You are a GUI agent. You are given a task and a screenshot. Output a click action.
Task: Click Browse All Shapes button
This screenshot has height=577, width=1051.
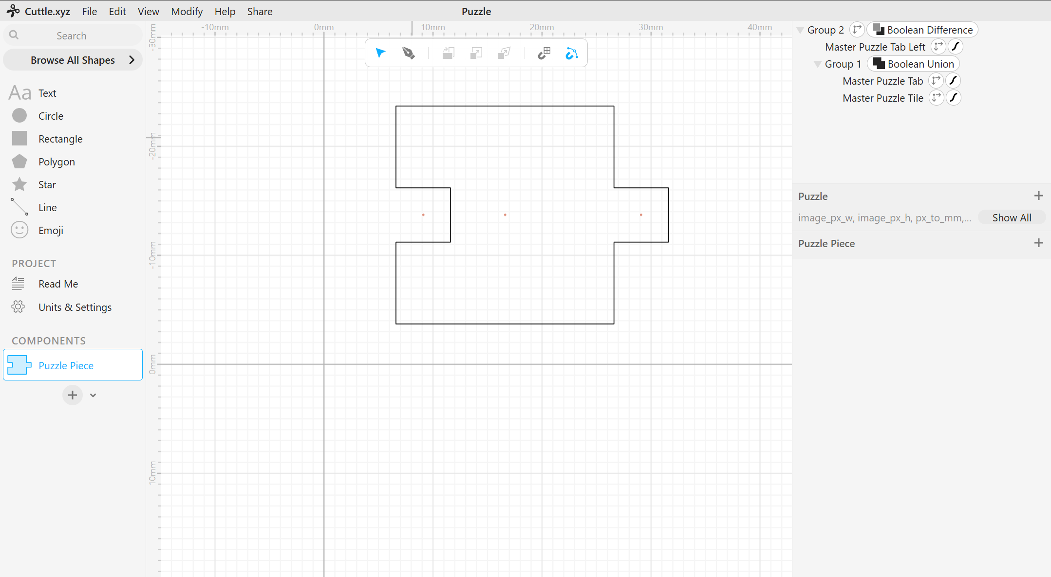click(73, 60)
